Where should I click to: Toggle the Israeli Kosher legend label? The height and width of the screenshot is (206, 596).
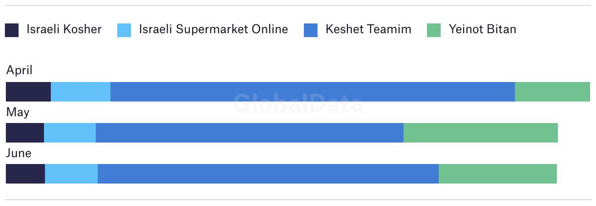tap(64, 29)
